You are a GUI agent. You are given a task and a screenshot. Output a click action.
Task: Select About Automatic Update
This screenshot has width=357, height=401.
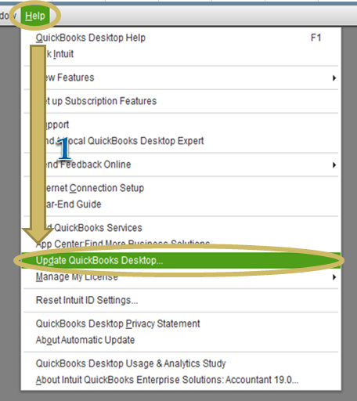(x=181, y=340)
